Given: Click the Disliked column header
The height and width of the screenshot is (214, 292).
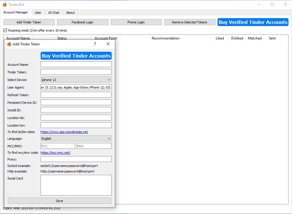Looking at the screenshot, I should point(237,38).
